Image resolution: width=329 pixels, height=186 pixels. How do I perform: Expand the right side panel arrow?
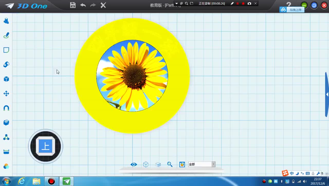327,95
